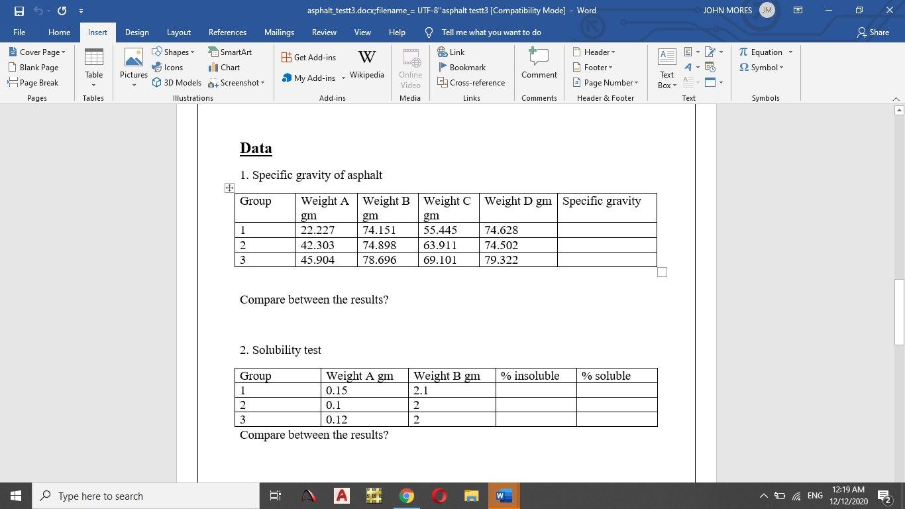
Task: Click the Quick Parts icon
Action: click(689, 52)
